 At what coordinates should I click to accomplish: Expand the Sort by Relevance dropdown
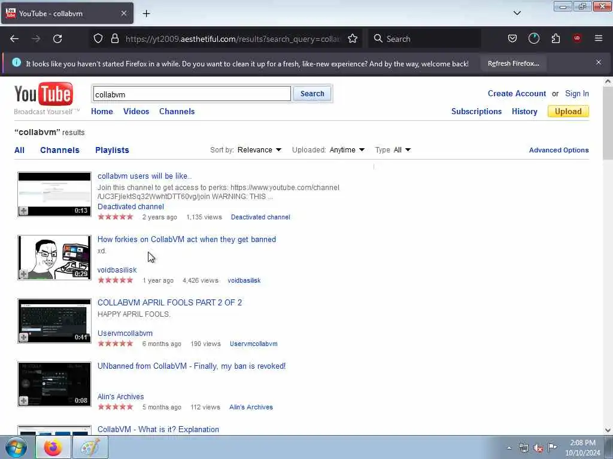click(259, 150)
